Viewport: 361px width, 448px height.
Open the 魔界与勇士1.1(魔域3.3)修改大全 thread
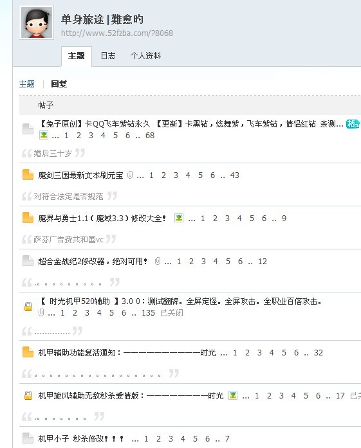point(102,219)
